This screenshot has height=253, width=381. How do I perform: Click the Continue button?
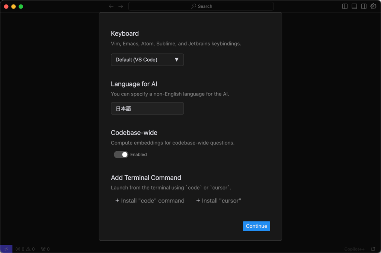click(x=256, y=226)
